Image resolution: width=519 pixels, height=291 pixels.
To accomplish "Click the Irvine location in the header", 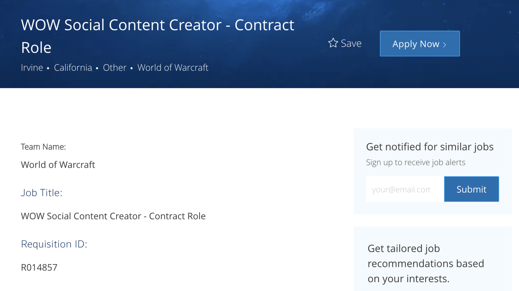I will click(x=32, y=68).
